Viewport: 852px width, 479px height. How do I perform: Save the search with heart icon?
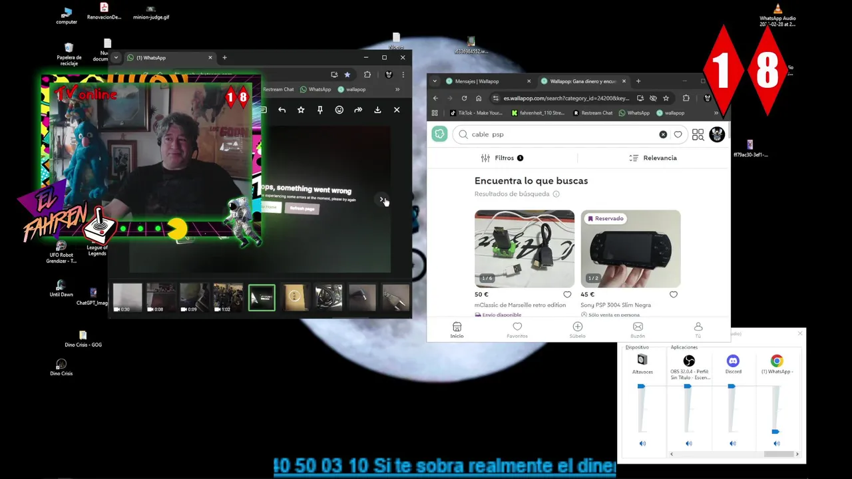point(678,134)
